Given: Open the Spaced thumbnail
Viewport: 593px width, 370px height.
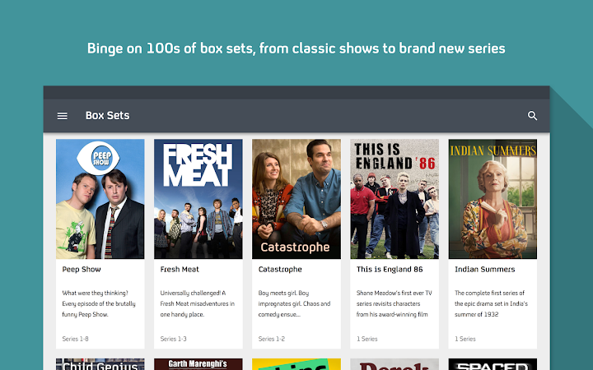Looking at the screenshot, I should [493, 364].
